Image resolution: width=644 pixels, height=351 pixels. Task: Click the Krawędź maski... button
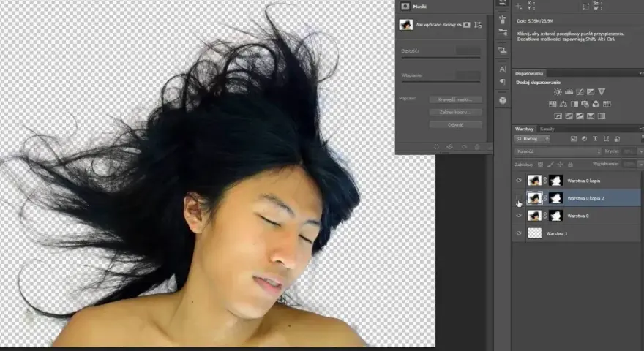455,99
